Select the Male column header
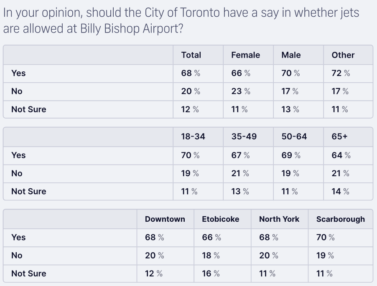 tap(291, 55)
